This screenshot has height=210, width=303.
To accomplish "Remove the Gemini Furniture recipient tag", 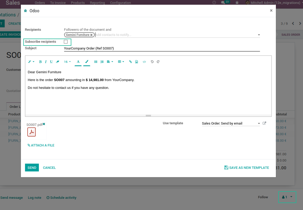I will tap(91, 35).
